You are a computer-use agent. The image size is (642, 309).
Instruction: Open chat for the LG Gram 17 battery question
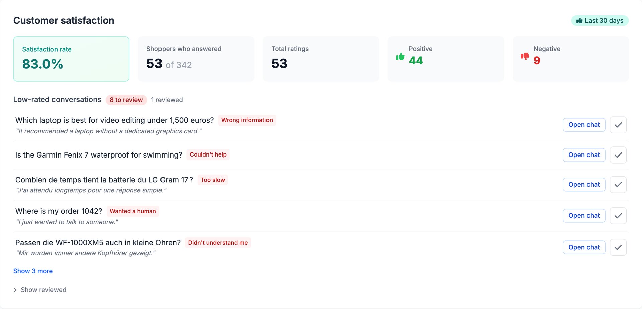(x=584, y=185)
